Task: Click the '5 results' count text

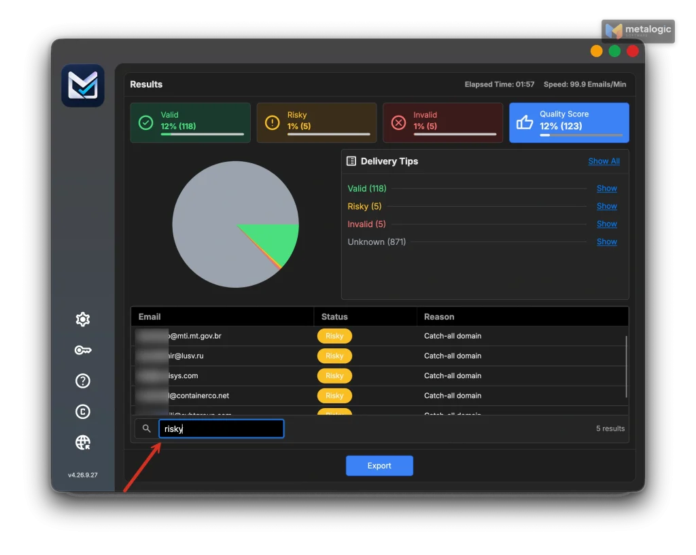Action: tap(610, 428)
